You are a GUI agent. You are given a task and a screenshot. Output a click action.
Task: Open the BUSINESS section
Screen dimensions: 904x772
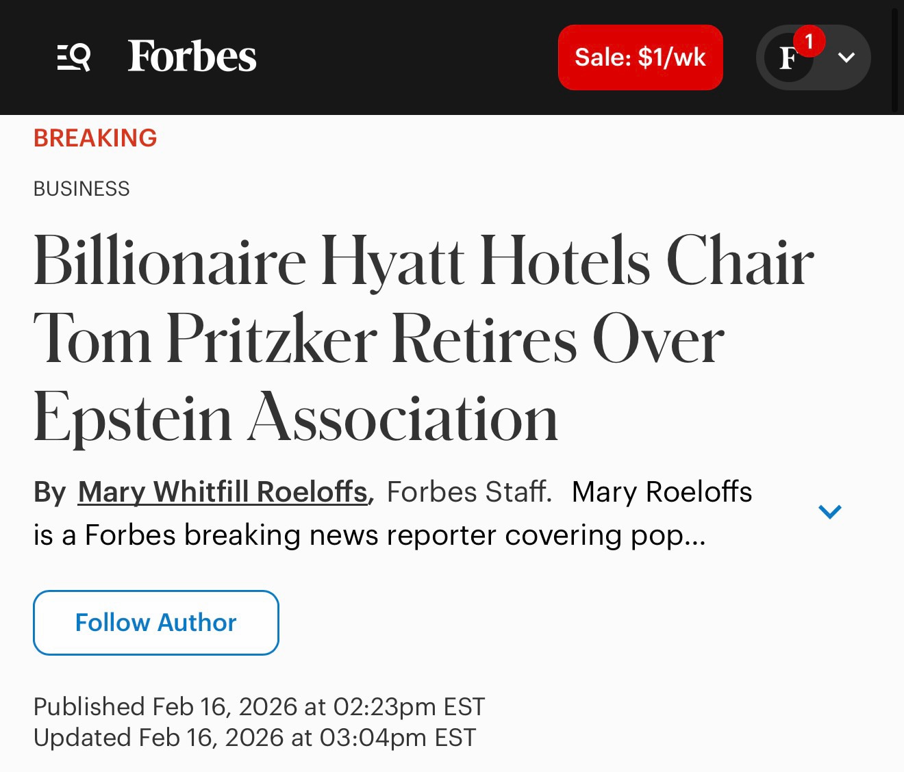(x=81, y=188)
